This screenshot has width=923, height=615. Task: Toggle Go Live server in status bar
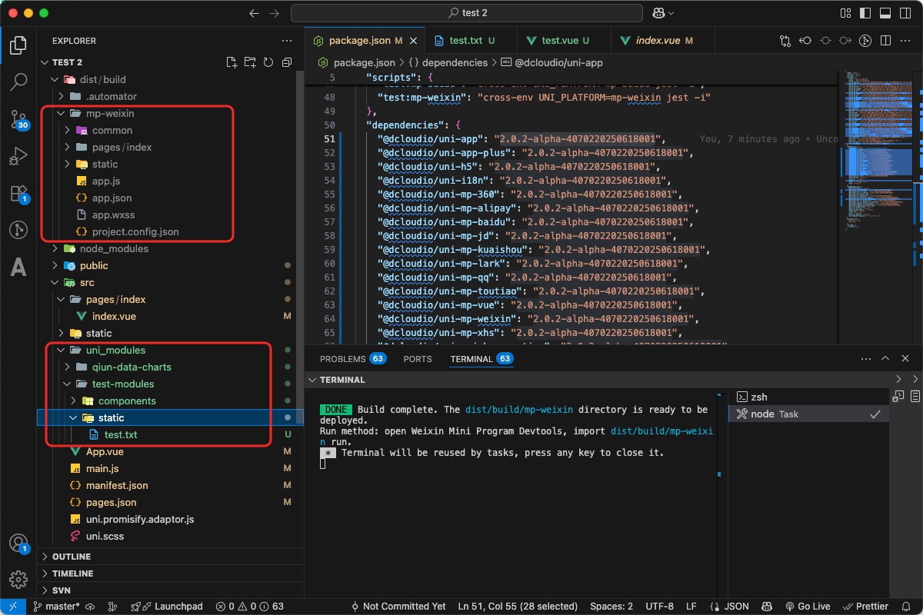coord(807,607)
